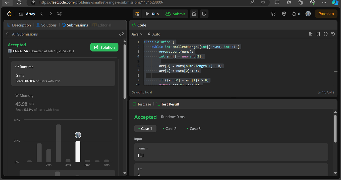The image size is (341, 180).
Task: Open the Java language dropdown
Action: point(137,34)
